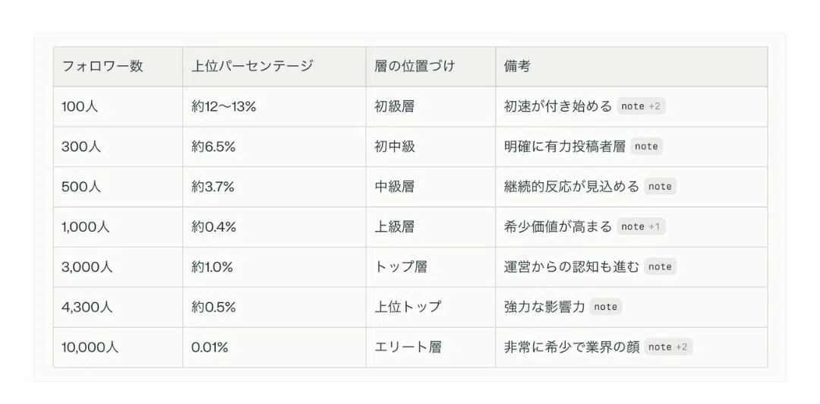Open the note badge beside 明確に有力投稿者層
The height and width of the screenshot is (404, 820).
[x=646, y=147]
